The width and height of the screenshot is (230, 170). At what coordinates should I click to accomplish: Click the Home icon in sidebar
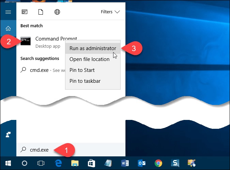tap(8, 29)
